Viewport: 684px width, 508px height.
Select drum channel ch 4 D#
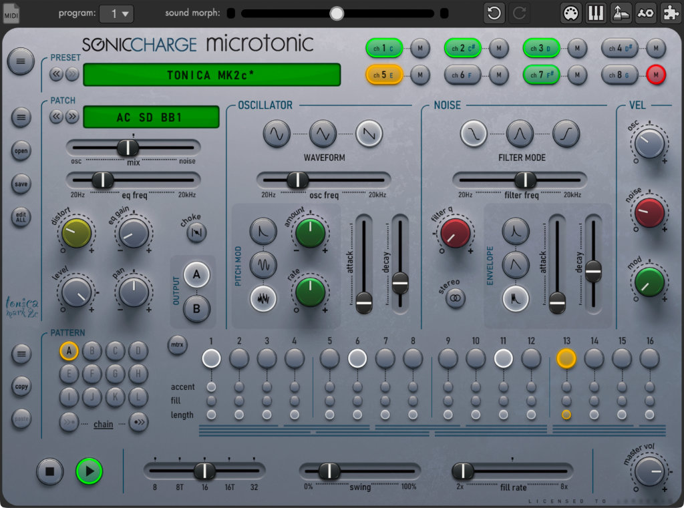click(620, 49)
